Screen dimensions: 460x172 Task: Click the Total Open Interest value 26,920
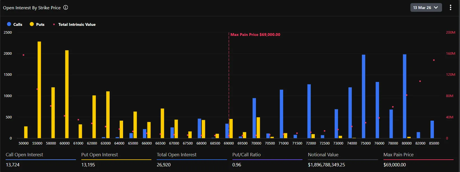pos(164,165)
